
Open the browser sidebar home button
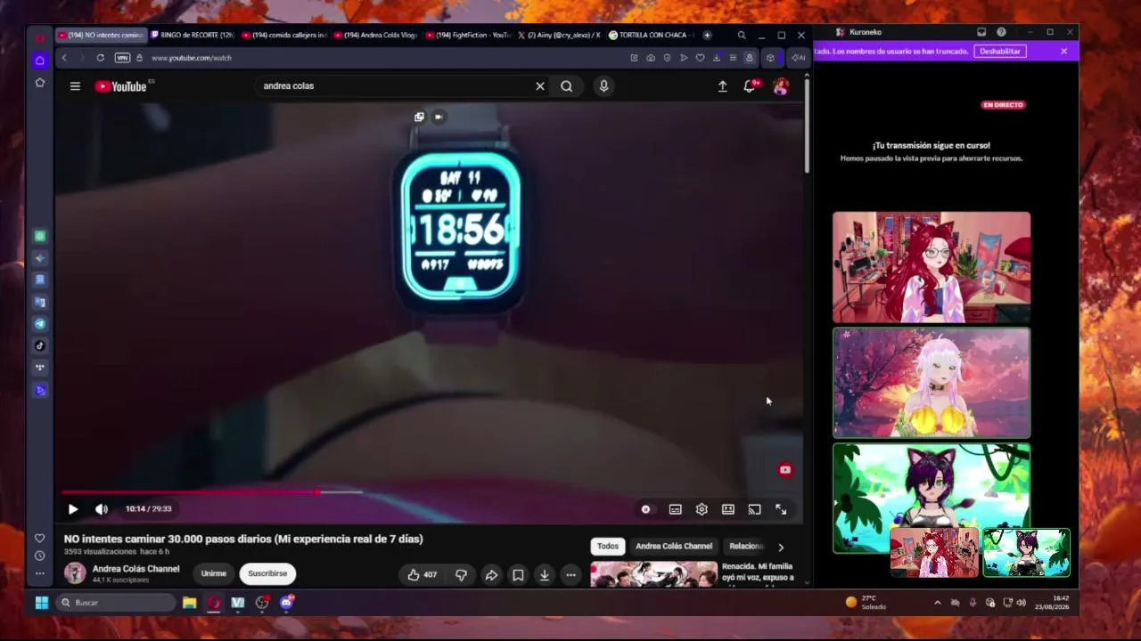click(39, 61)
